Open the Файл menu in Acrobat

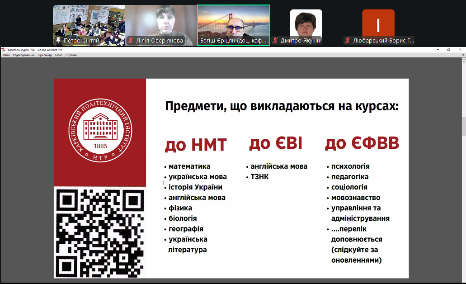click(6, 55)
